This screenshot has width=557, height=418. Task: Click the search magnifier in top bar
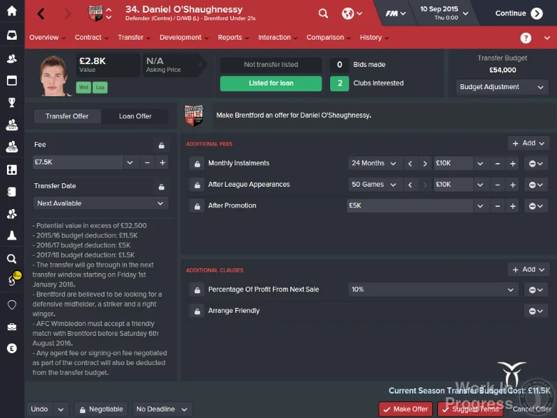323,14
